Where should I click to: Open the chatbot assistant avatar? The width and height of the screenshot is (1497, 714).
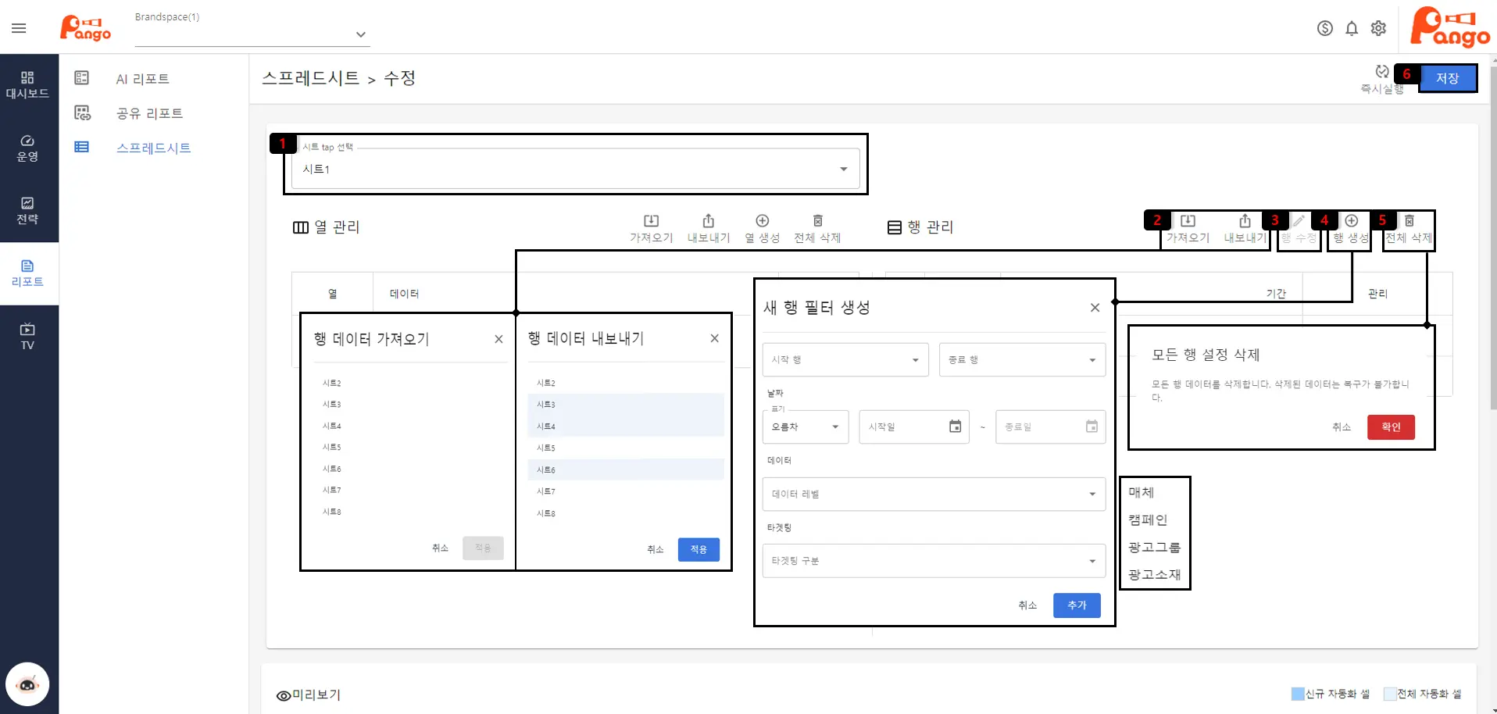[x=27, y=684]
